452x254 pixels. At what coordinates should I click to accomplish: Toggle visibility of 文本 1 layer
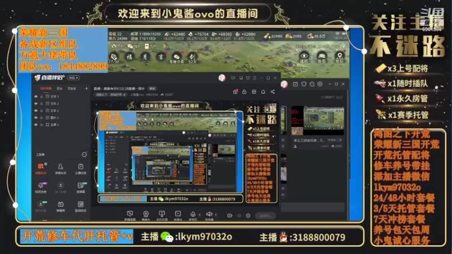[x=36, y=111]
